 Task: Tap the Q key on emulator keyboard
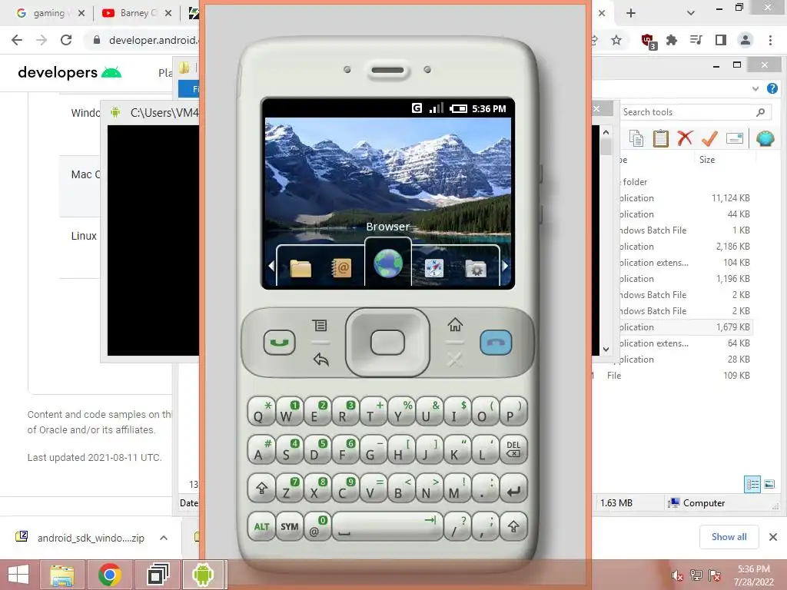[261, 412]
